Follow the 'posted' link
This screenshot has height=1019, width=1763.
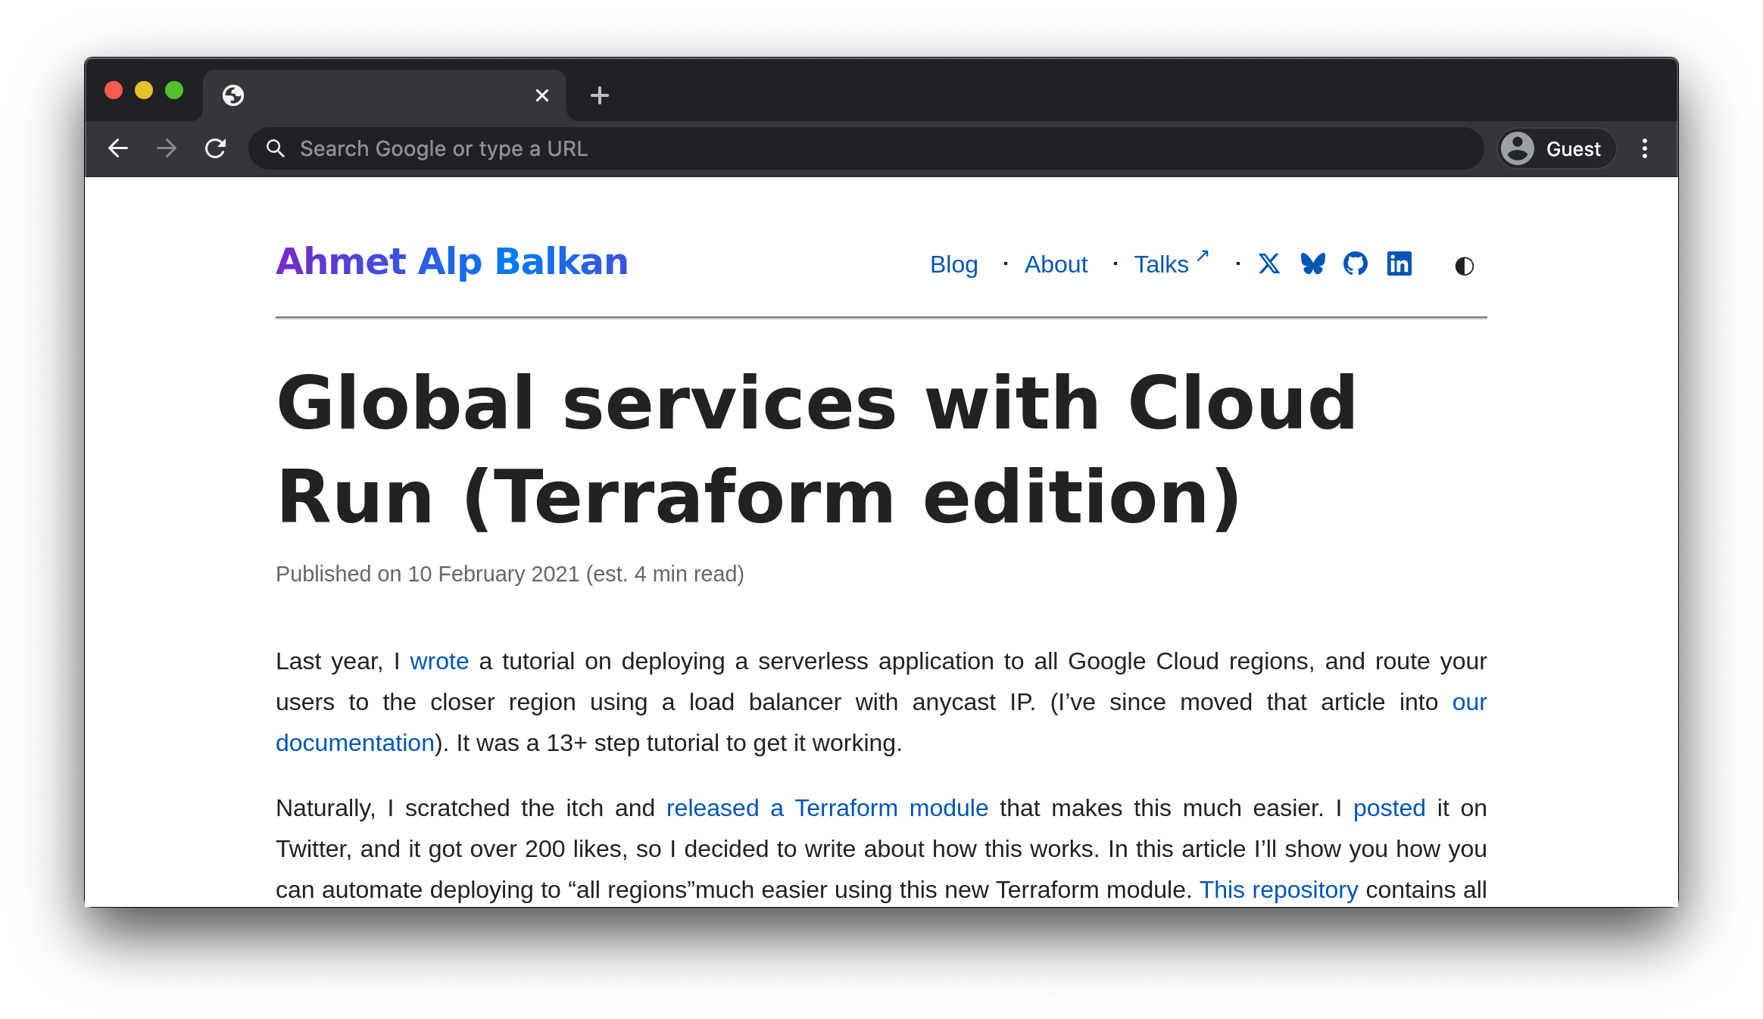point(1389,808)
